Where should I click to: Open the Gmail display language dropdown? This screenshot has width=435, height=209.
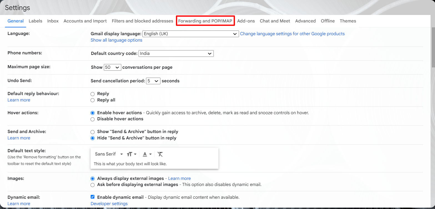tap(190, 34)
